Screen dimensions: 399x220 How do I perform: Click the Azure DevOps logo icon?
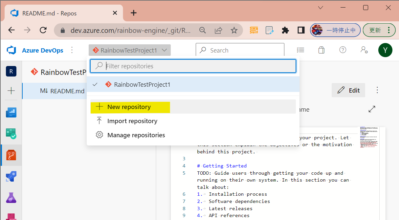pos(11,50)
